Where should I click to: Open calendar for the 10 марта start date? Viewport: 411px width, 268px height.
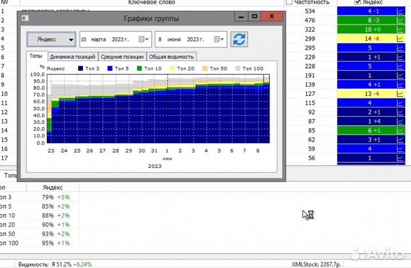pyautogui.click(x=146, y=39)
